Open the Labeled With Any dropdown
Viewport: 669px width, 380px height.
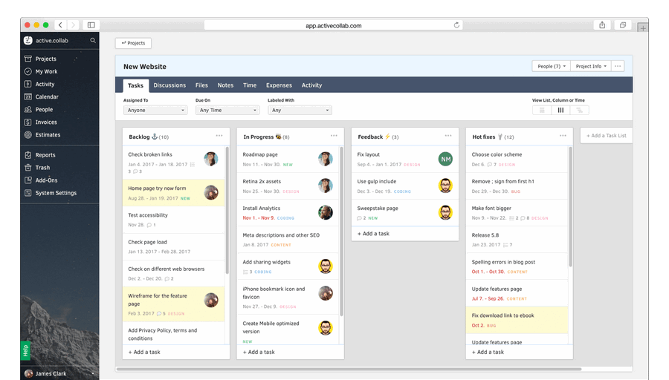(x=300, y=111)
